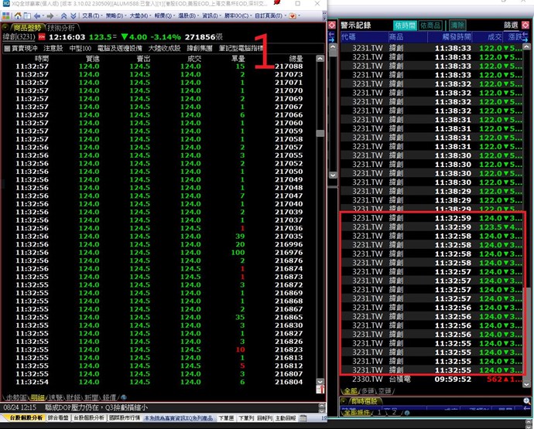This screenshot has width=534, height=429.
Task: Click the round icon left of the 商品盤勢 tab
Action: pyautogui.click(x=5, y=26)
